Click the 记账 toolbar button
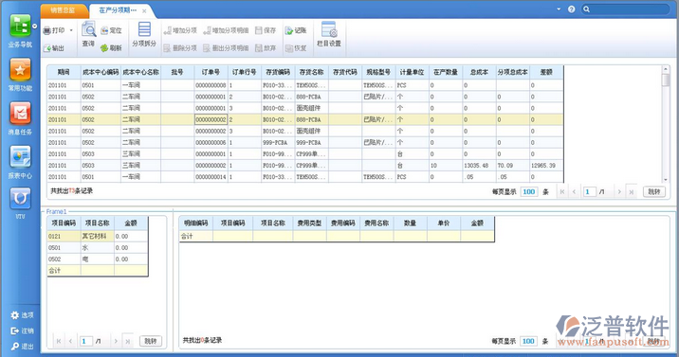Screen dimensions: 679x357 pos(296,30)
